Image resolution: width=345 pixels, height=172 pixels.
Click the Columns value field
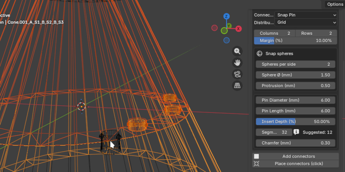[275, 33]
